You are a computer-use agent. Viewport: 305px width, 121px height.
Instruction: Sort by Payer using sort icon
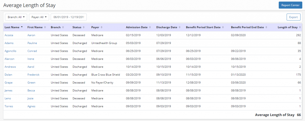102,27
